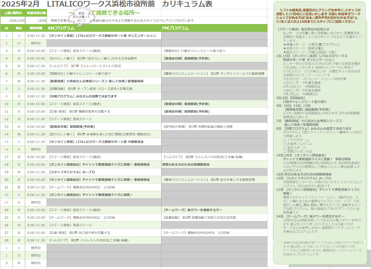Image resolution: width=371 pixels, height=269 pixels.
Task: Select day 3 AM '就活ステージ(隔週)' cell
Action: coord(104,51)
